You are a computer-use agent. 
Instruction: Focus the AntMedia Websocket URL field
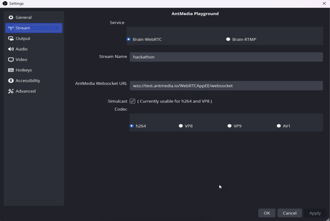pyautogui.click(x=226, y=86)
